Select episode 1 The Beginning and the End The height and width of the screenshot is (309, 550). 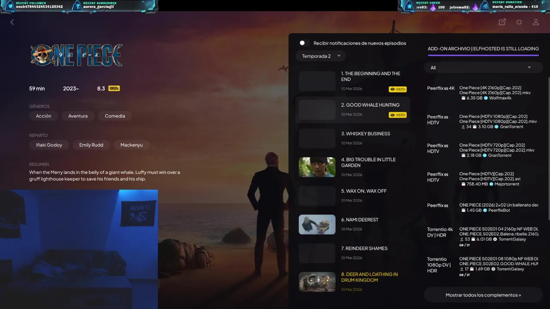[x=352, y=81]
